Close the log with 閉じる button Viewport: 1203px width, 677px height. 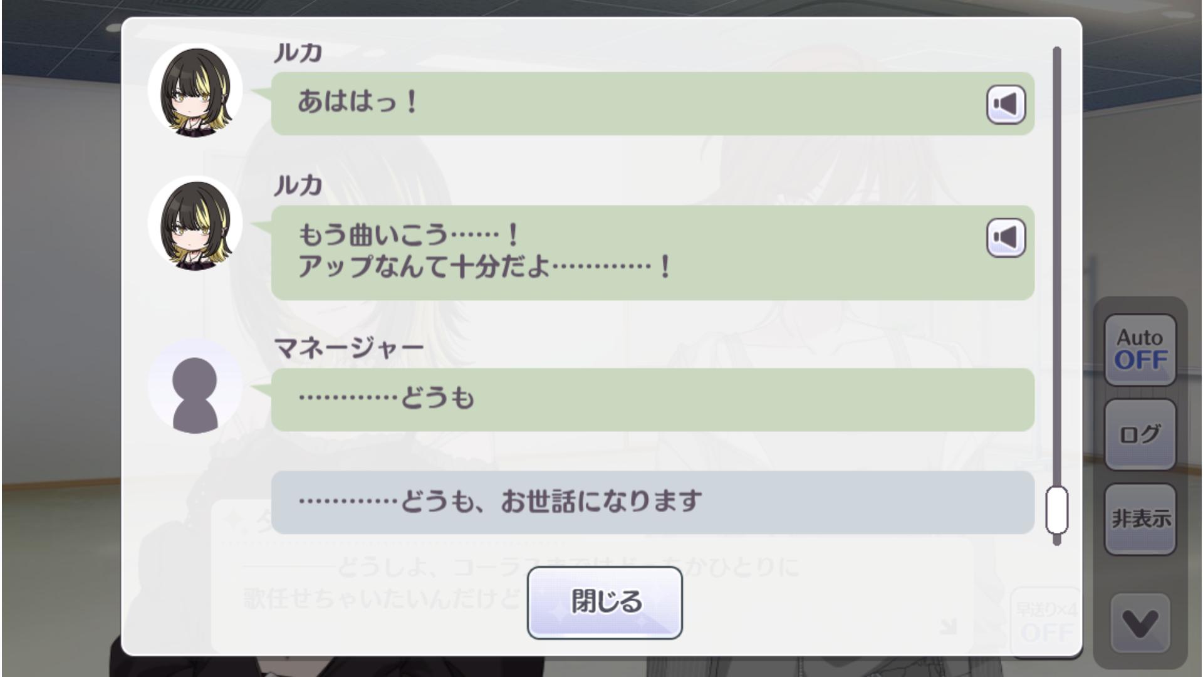pyautogui.click(x=605, y=602)
